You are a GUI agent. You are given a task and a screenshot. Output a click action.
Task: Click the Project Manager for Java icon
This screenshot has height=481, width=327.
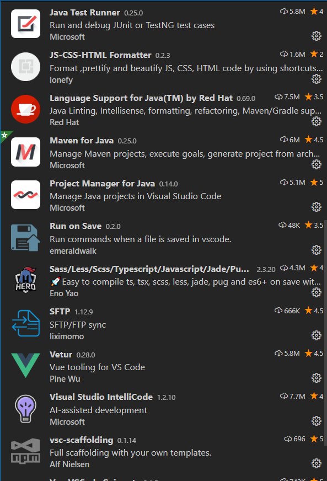coord(25,195)
